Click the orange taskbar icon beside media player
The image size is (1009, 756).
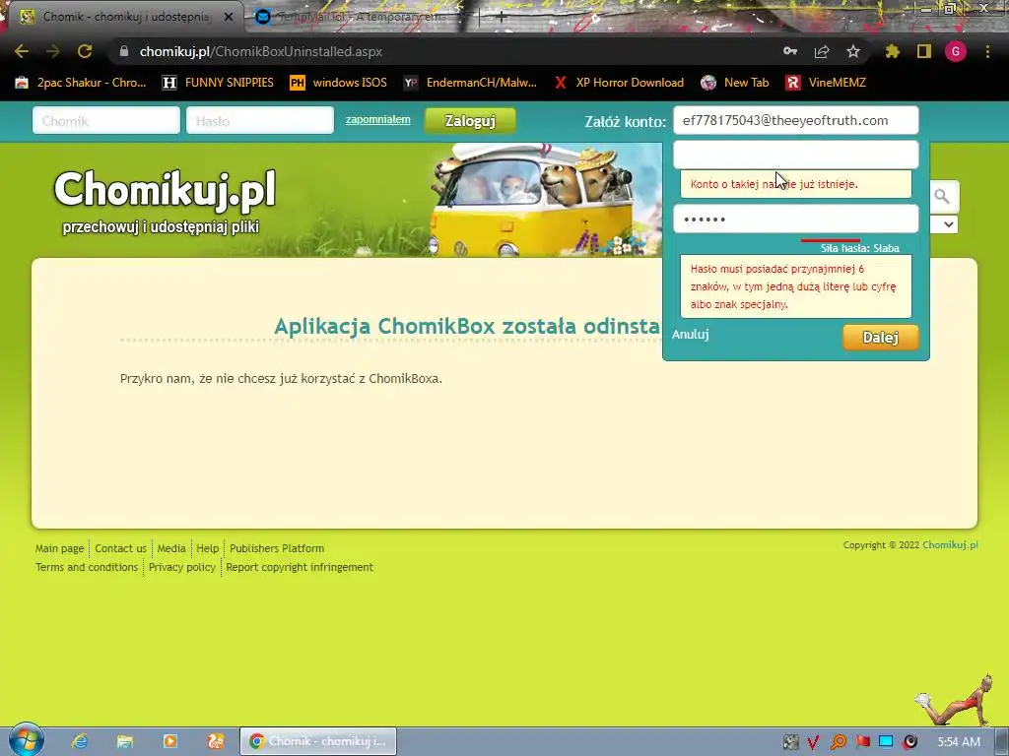point(216,741)
